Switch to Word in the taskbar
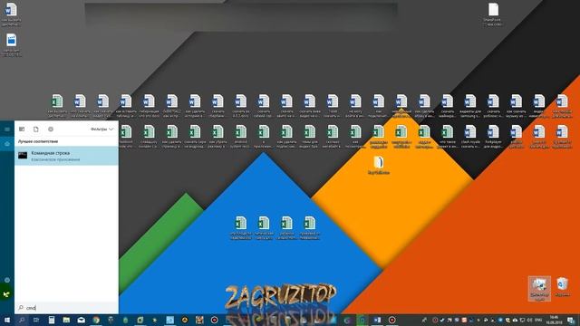The image size is (580, 326). (377, 320)
